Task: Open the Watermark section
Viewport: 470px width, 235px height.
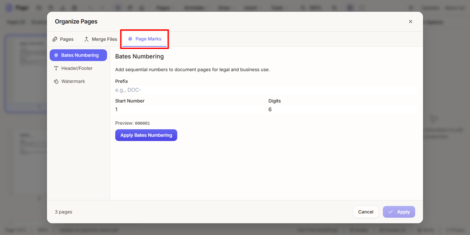Action: pyautogui.click(x=78, y=81)
